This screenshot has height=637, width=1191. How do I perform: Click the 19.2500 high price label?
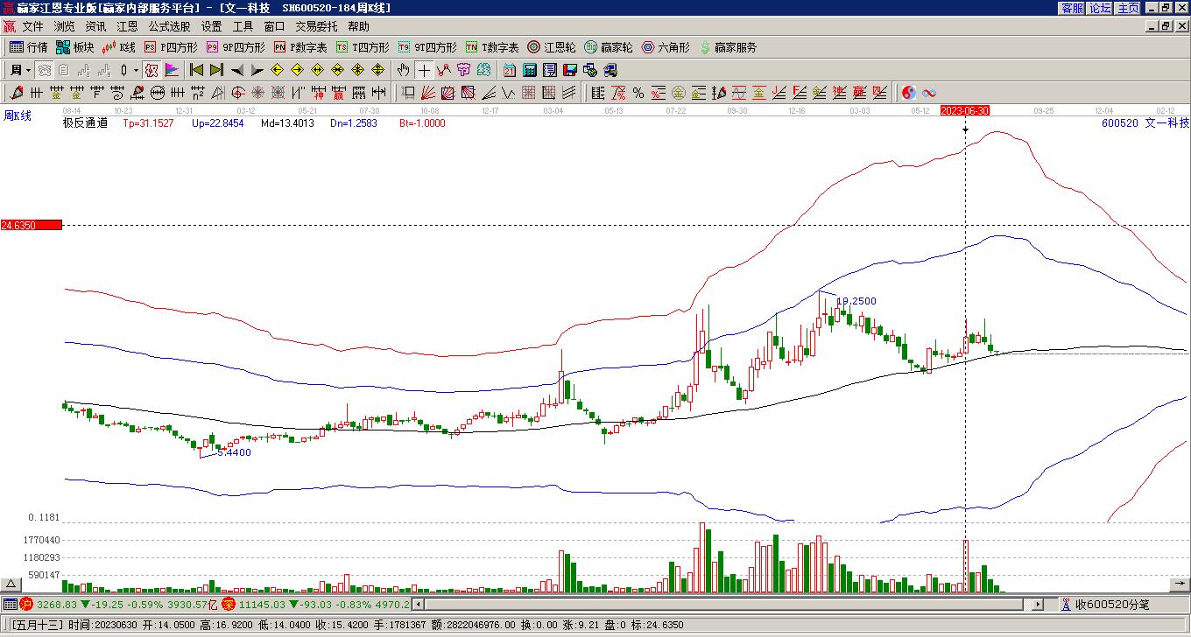click(x=856, y=301)
